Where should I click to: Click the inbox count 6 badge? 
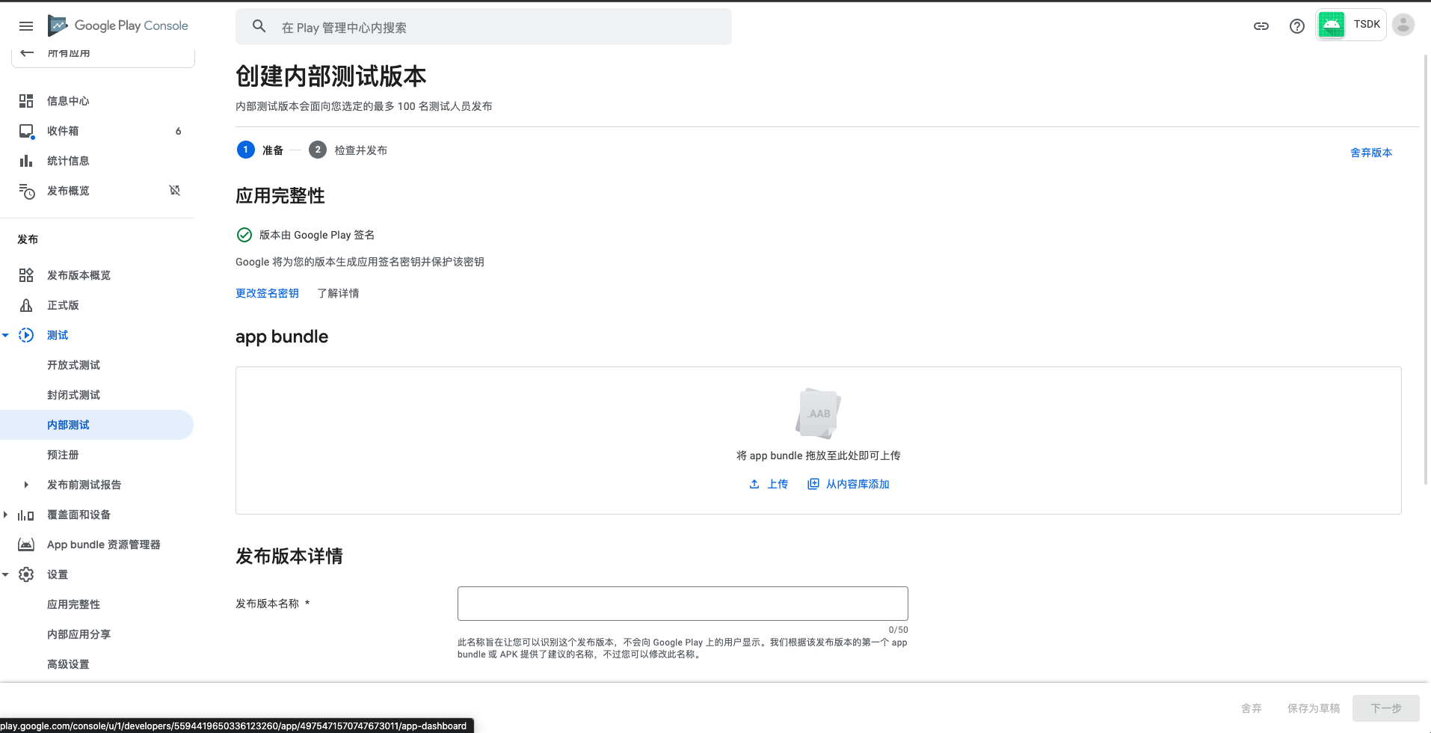pyautogui.click(x=178, y=131)
